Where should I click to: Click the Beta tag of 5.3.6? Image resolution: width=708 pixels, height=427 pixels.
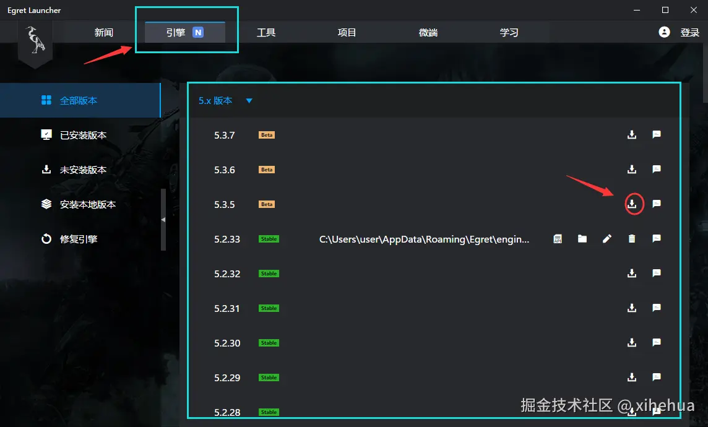click(x=266, y=170)
